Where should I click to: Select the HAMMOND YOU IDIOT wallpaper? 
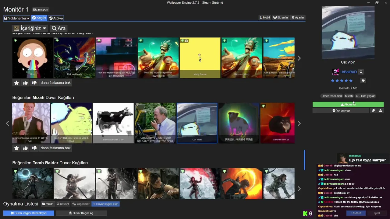pyautogui.click(x=155, y=123)
